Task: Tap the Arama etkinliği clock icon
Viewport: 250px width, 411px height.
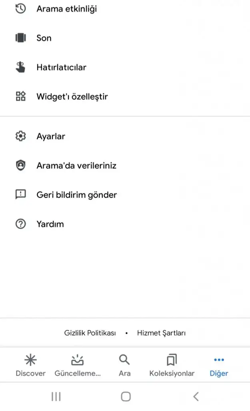Action: pyautogui.click(x=20, y=9)
